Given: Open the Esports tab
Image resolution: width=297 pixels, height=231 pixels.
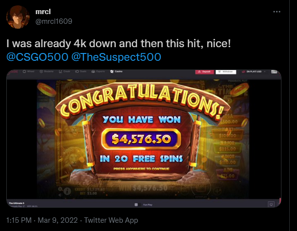Looking at the screenshot, I should pyautogui.click(x=98, y=71).
